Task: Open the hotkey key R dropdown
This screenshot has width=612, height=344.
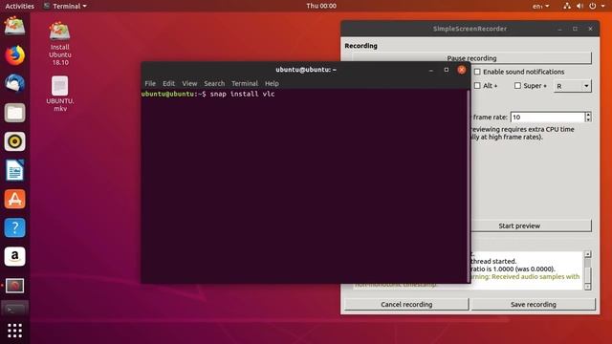Action: click(x=572, y=86)
